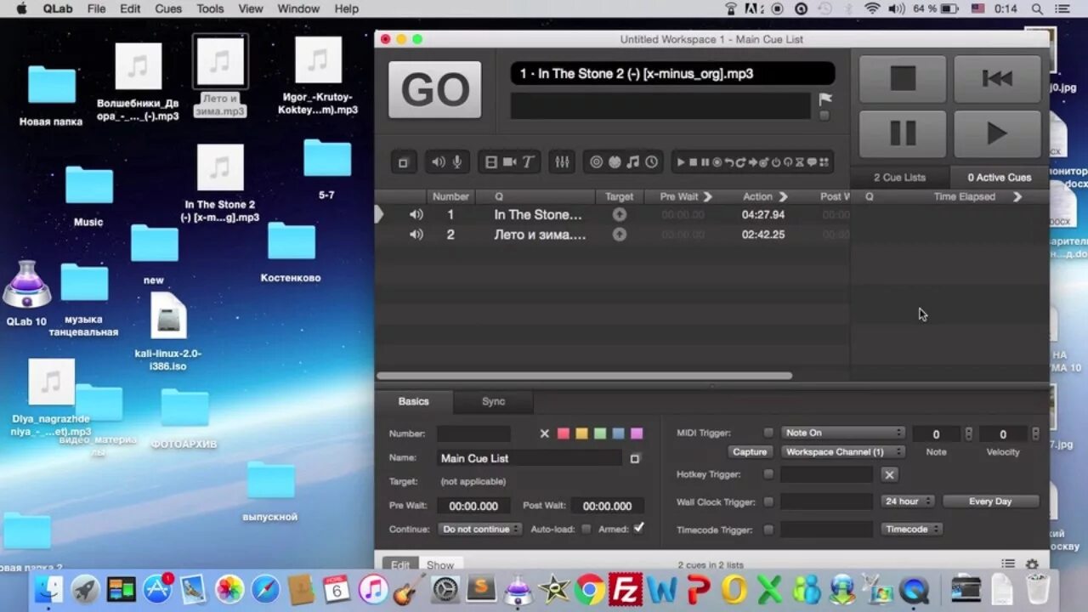This screenshot has width=1088, height=612.
Task: Click the Every Day button
Action: tap(990, 501)
